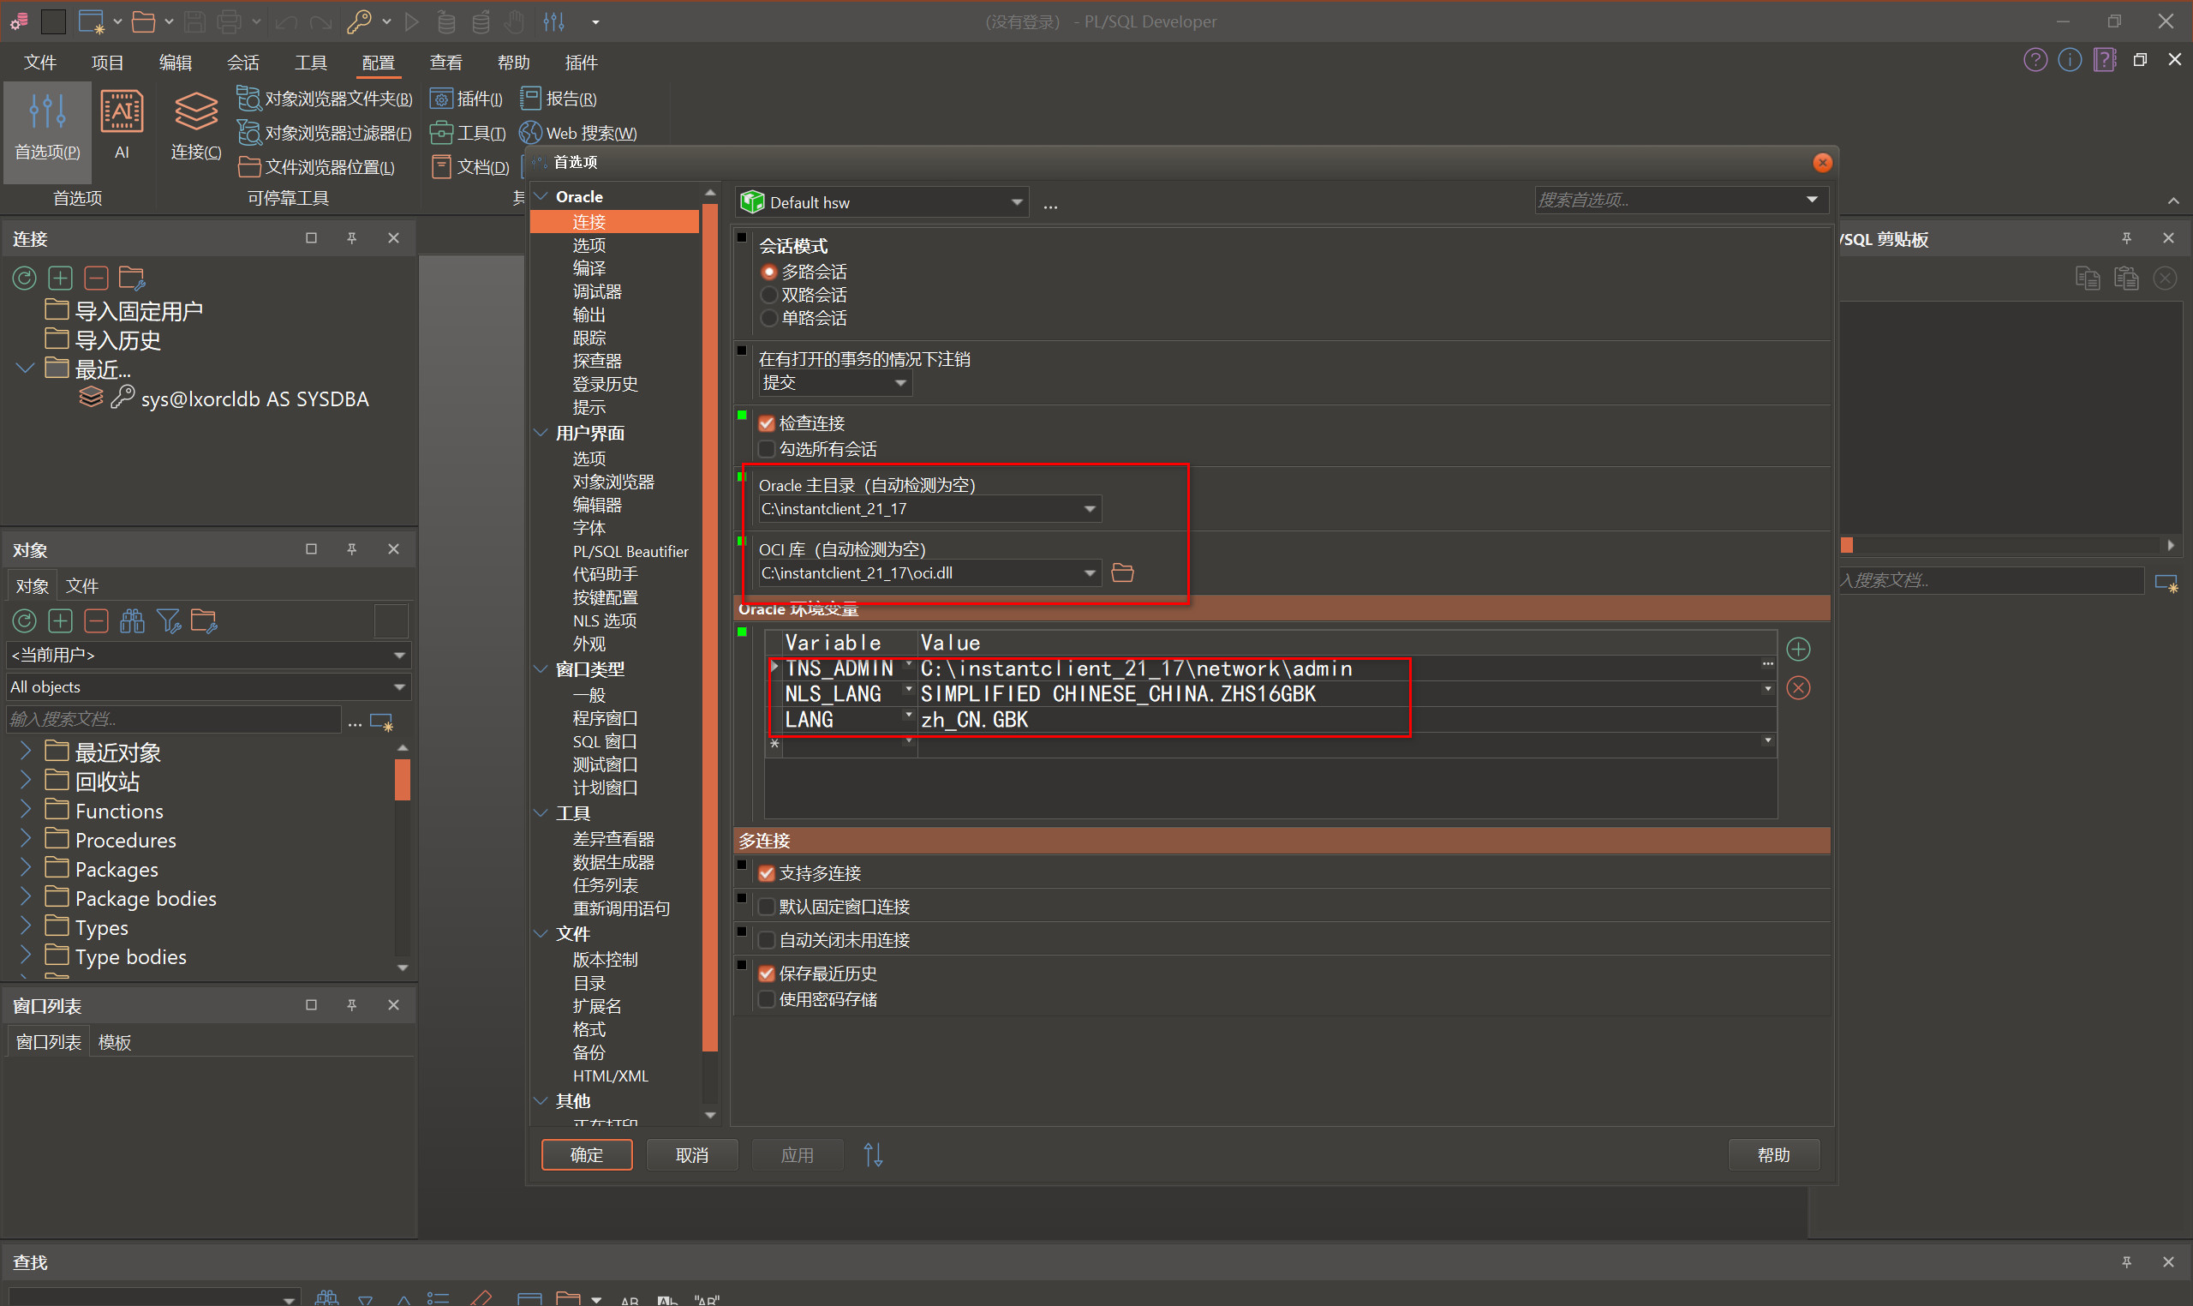The height and width of the screenshot is (1306, 2193).
Task: Click the key logon icon in the top toolbar
Action: click(358, 21)
